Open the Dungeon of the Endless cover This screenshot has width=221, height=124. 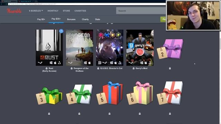click(x=79, y=48)
